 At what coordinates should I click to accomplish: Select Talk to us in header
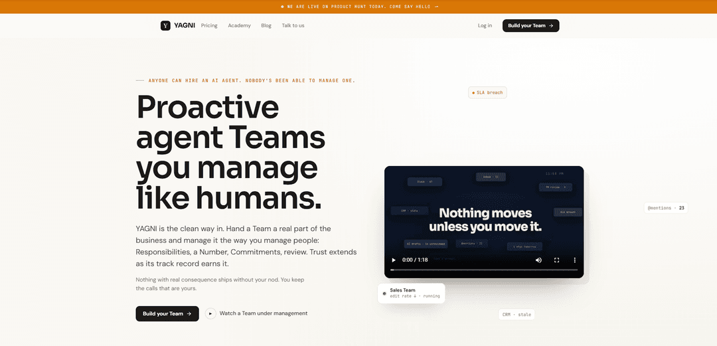click(293, 26)
